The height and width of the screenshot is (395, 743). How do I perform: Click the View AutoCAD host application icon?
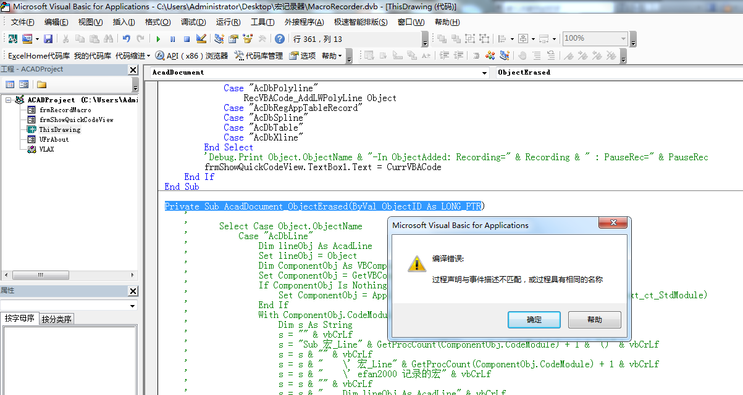pos(12,38)
